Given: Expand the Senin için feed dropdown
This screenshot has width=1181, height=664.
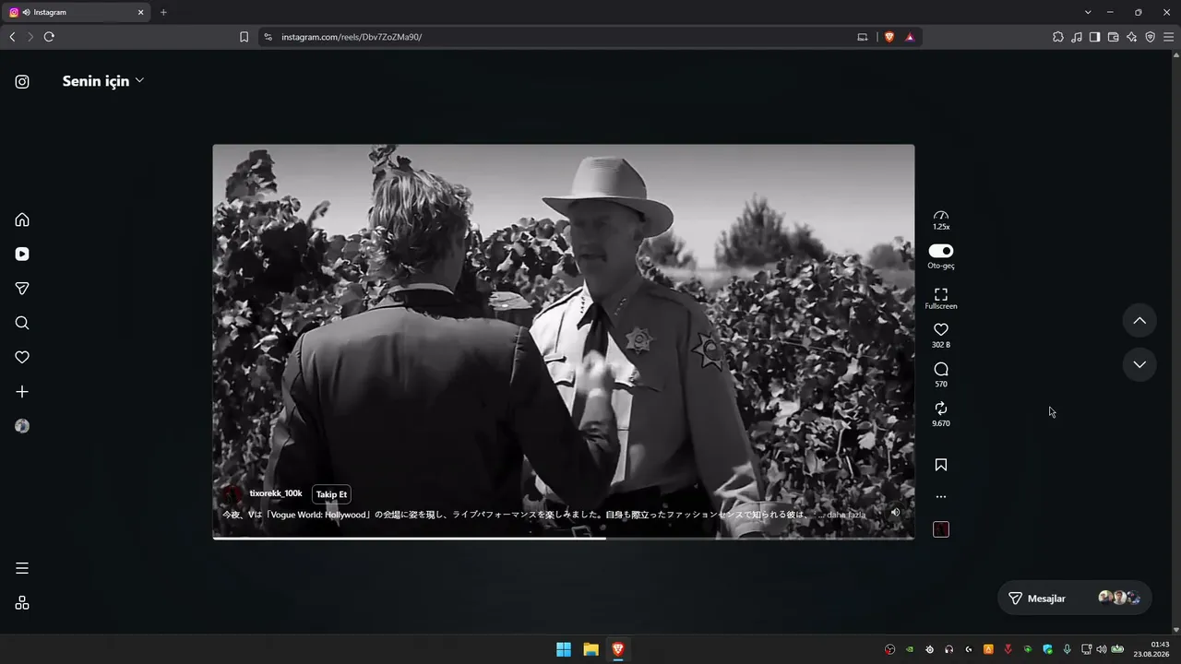Looking at the screenshot, I should click(102, 81).
